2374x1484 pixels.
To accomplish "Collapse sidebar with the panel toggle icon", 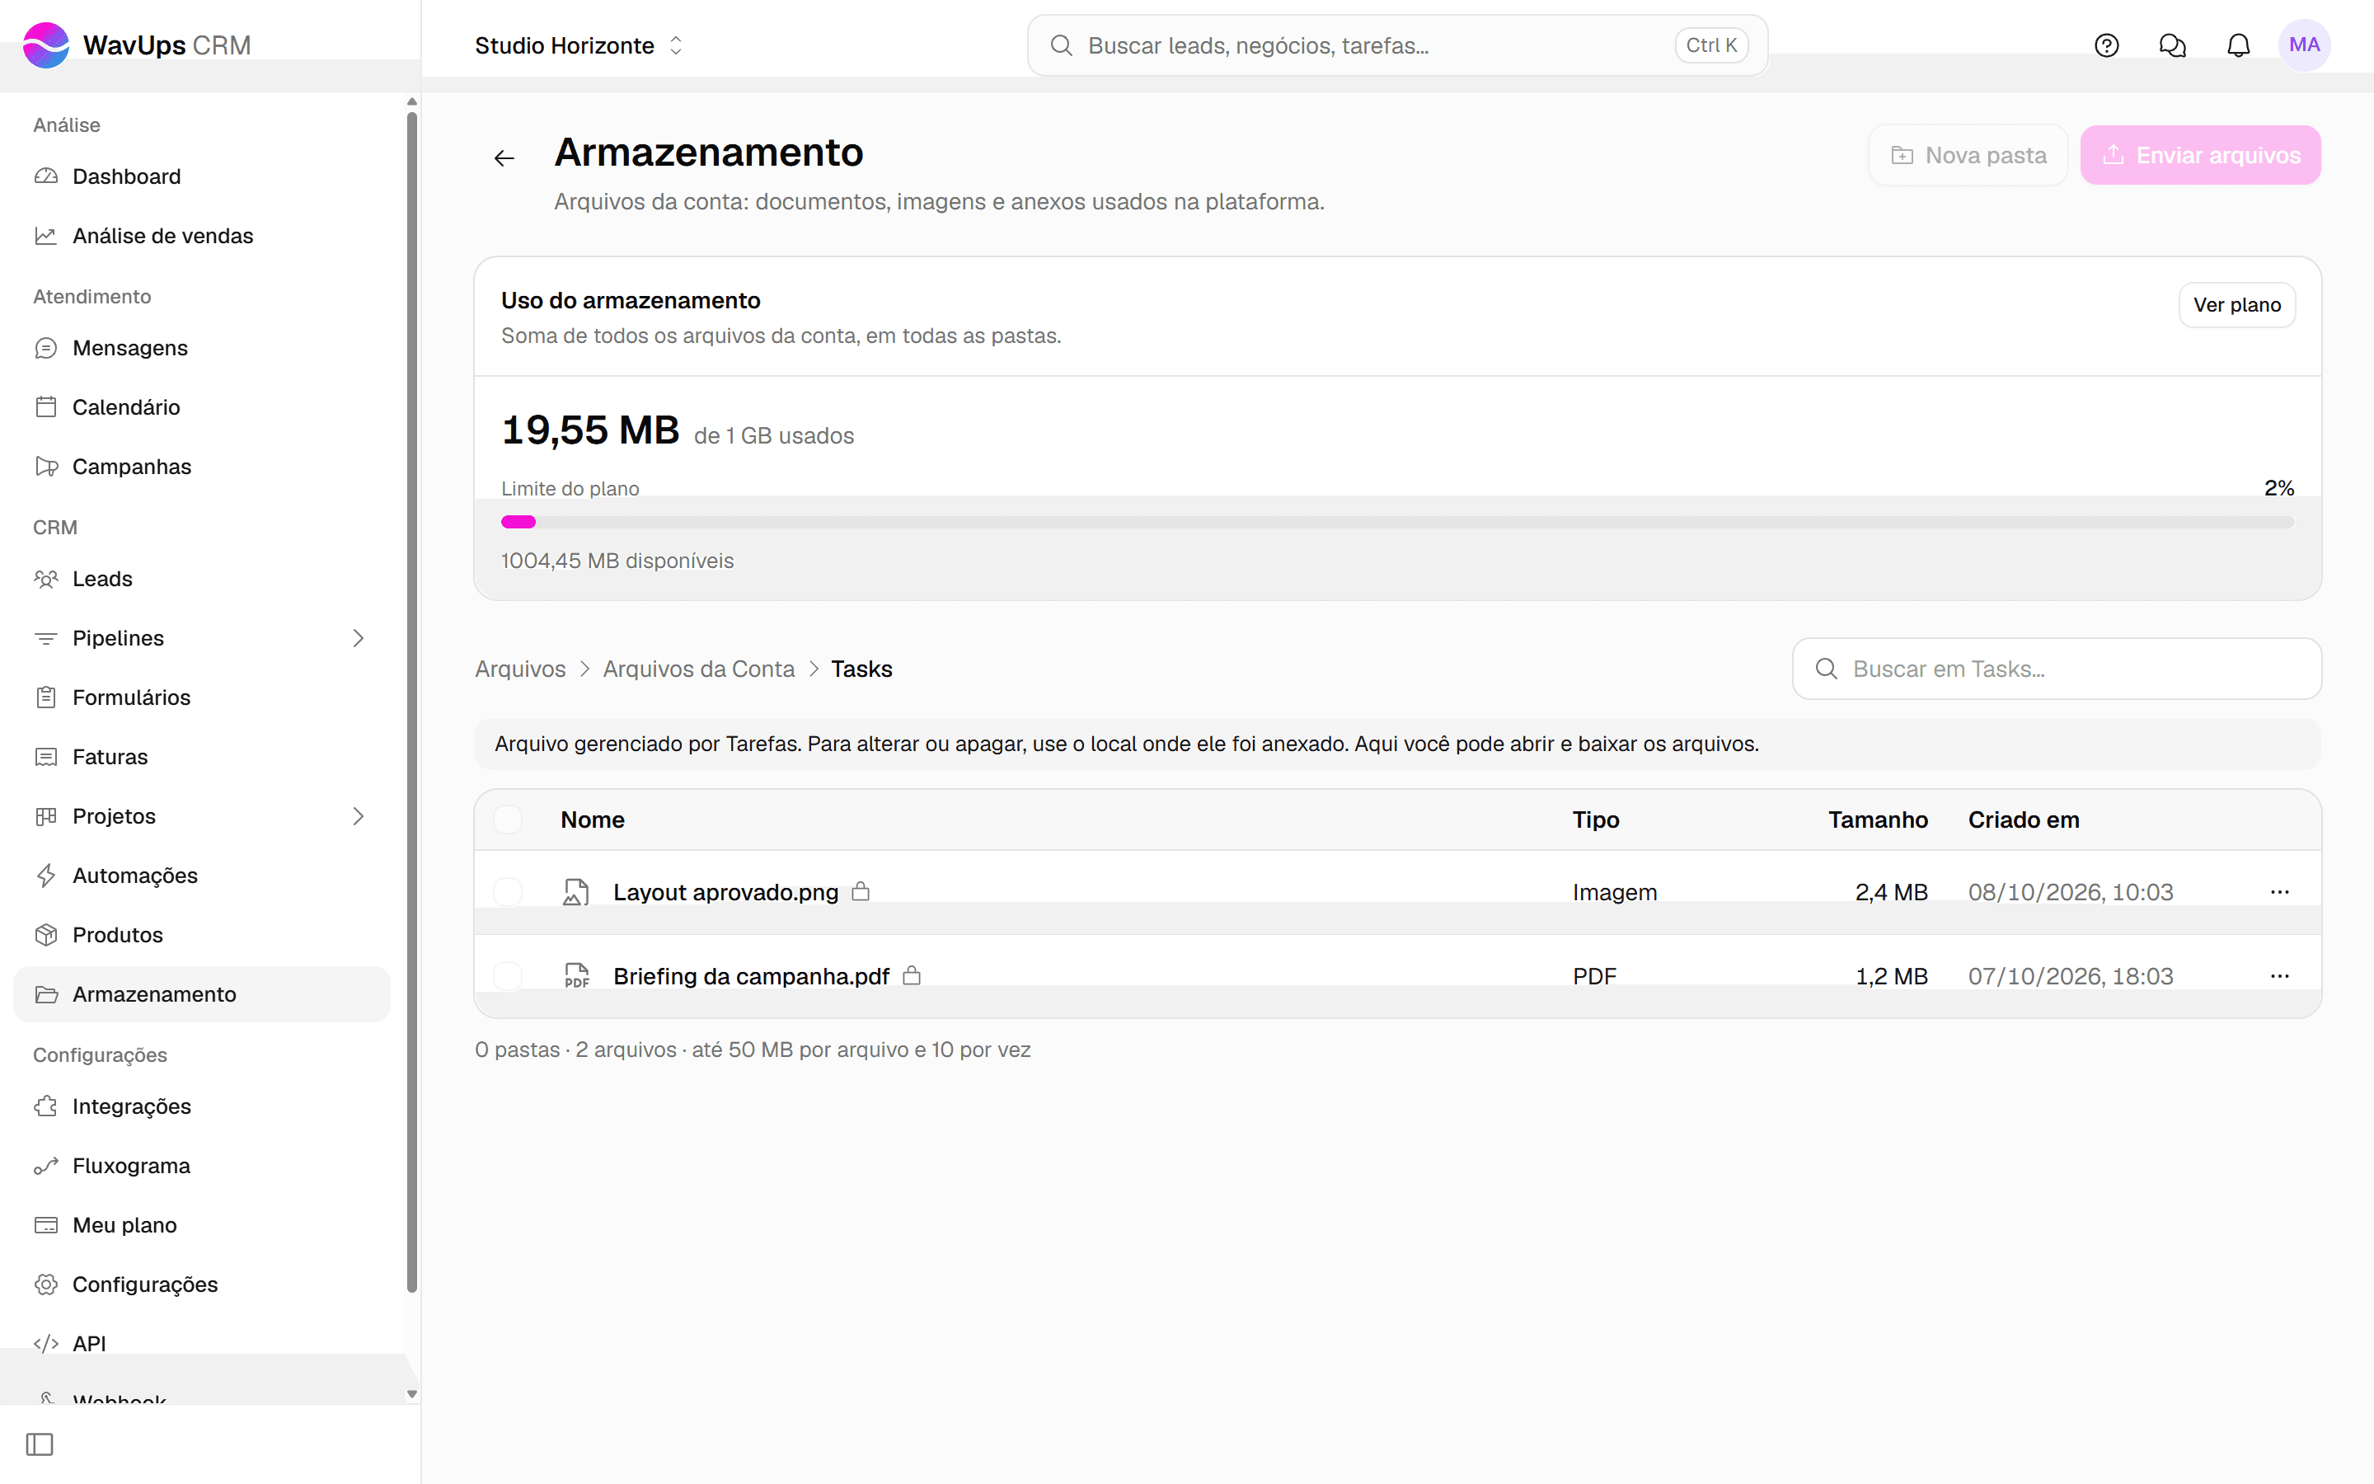I will coord(40,1444).
